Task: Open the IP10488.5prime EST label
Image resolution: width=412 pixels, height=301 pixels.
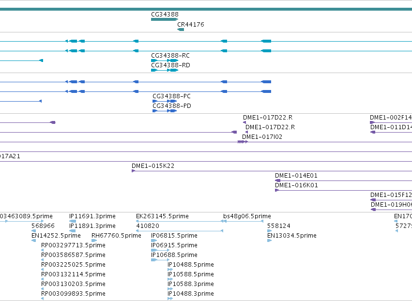Action: point(190,265)
